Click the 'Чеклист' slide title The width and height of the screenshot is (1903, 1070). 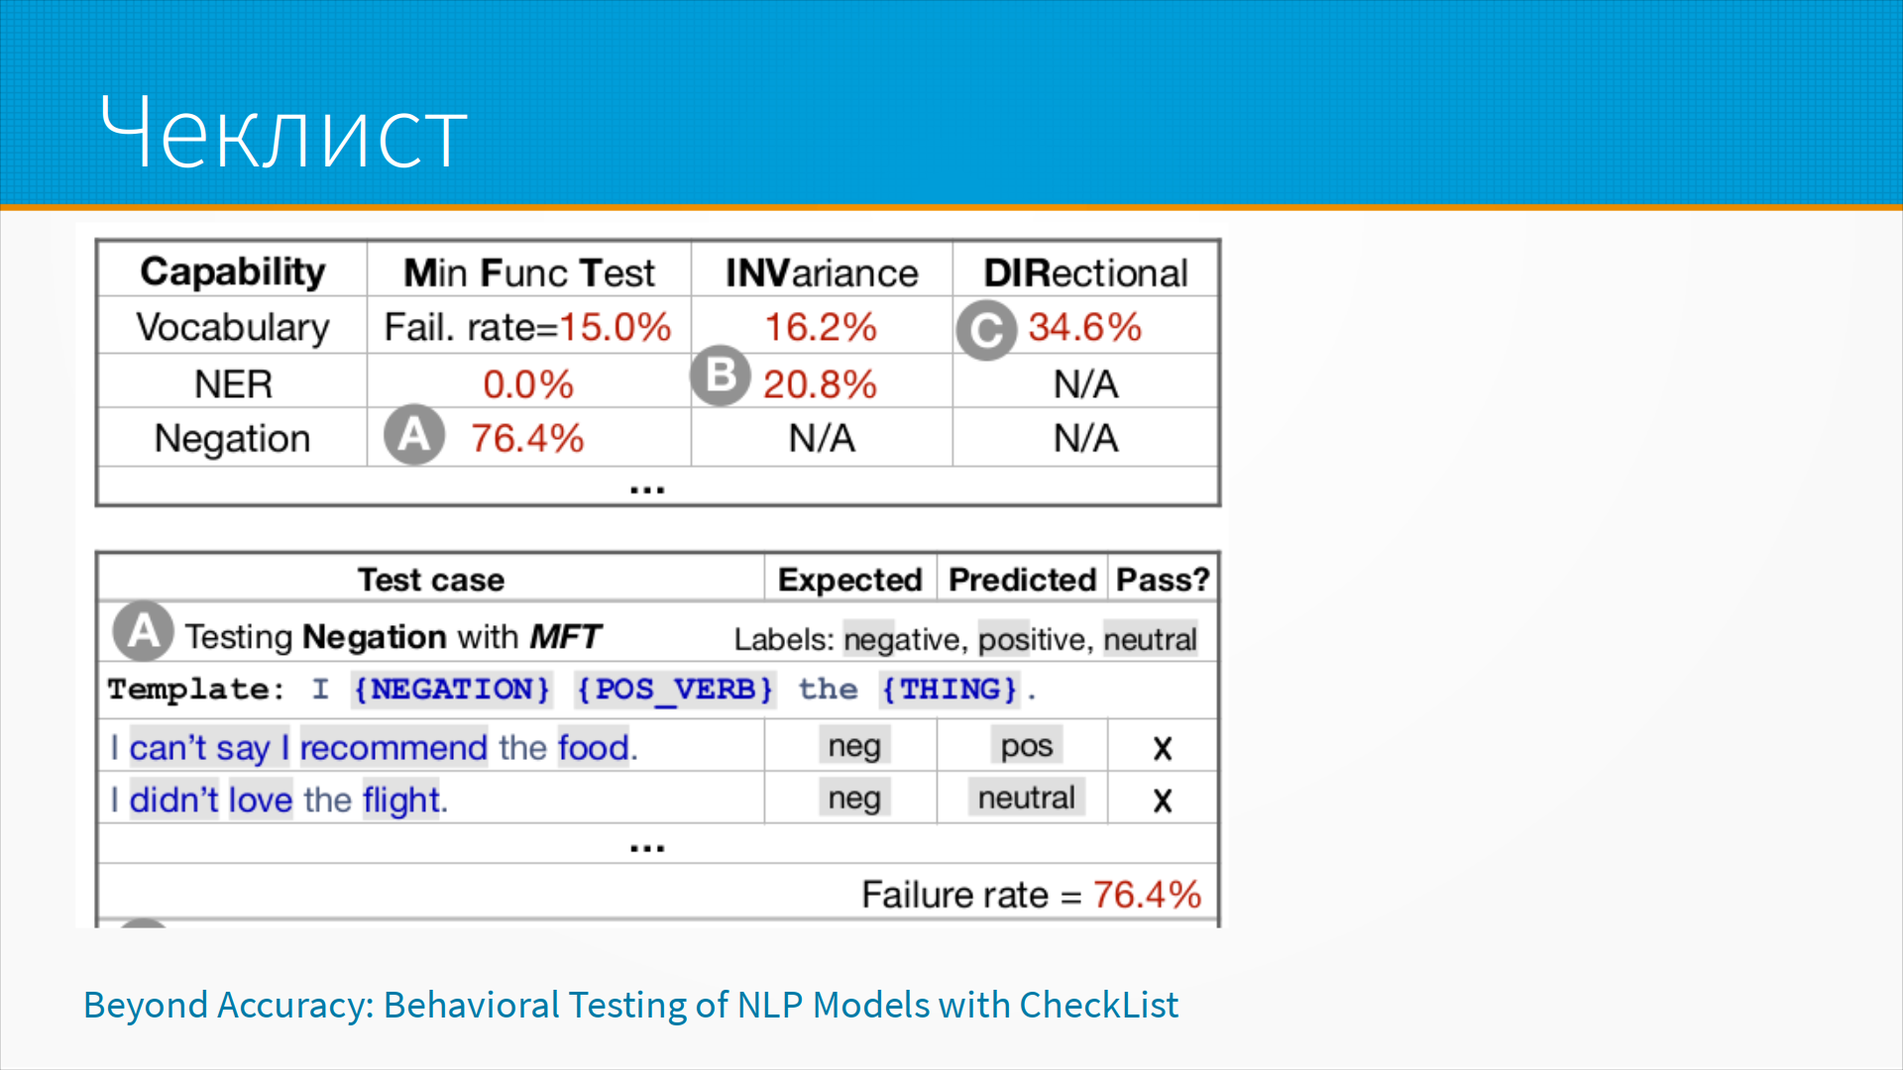283,133
